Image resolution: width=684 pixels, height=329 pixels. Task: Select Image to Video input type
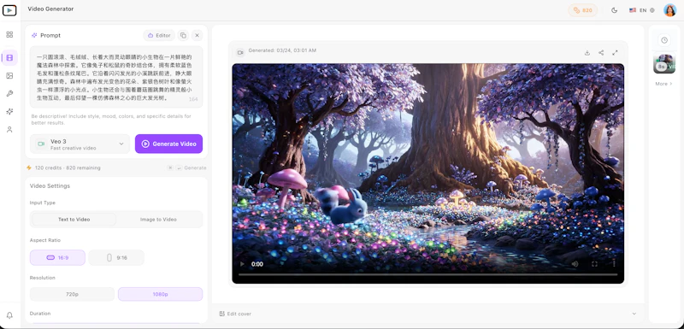(x=158, y=219)
